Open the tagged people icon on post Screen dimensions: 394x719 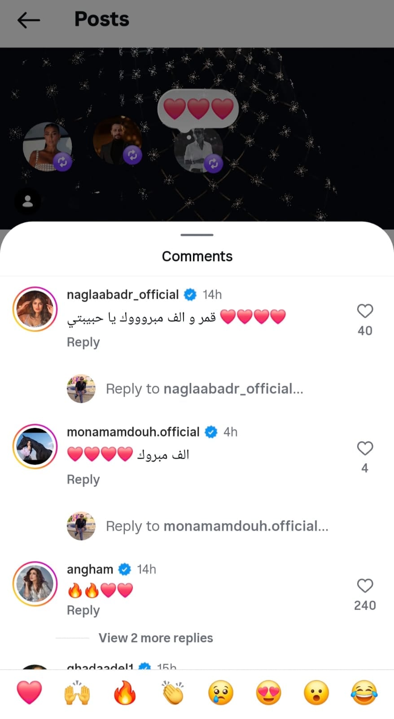[28, 201]
